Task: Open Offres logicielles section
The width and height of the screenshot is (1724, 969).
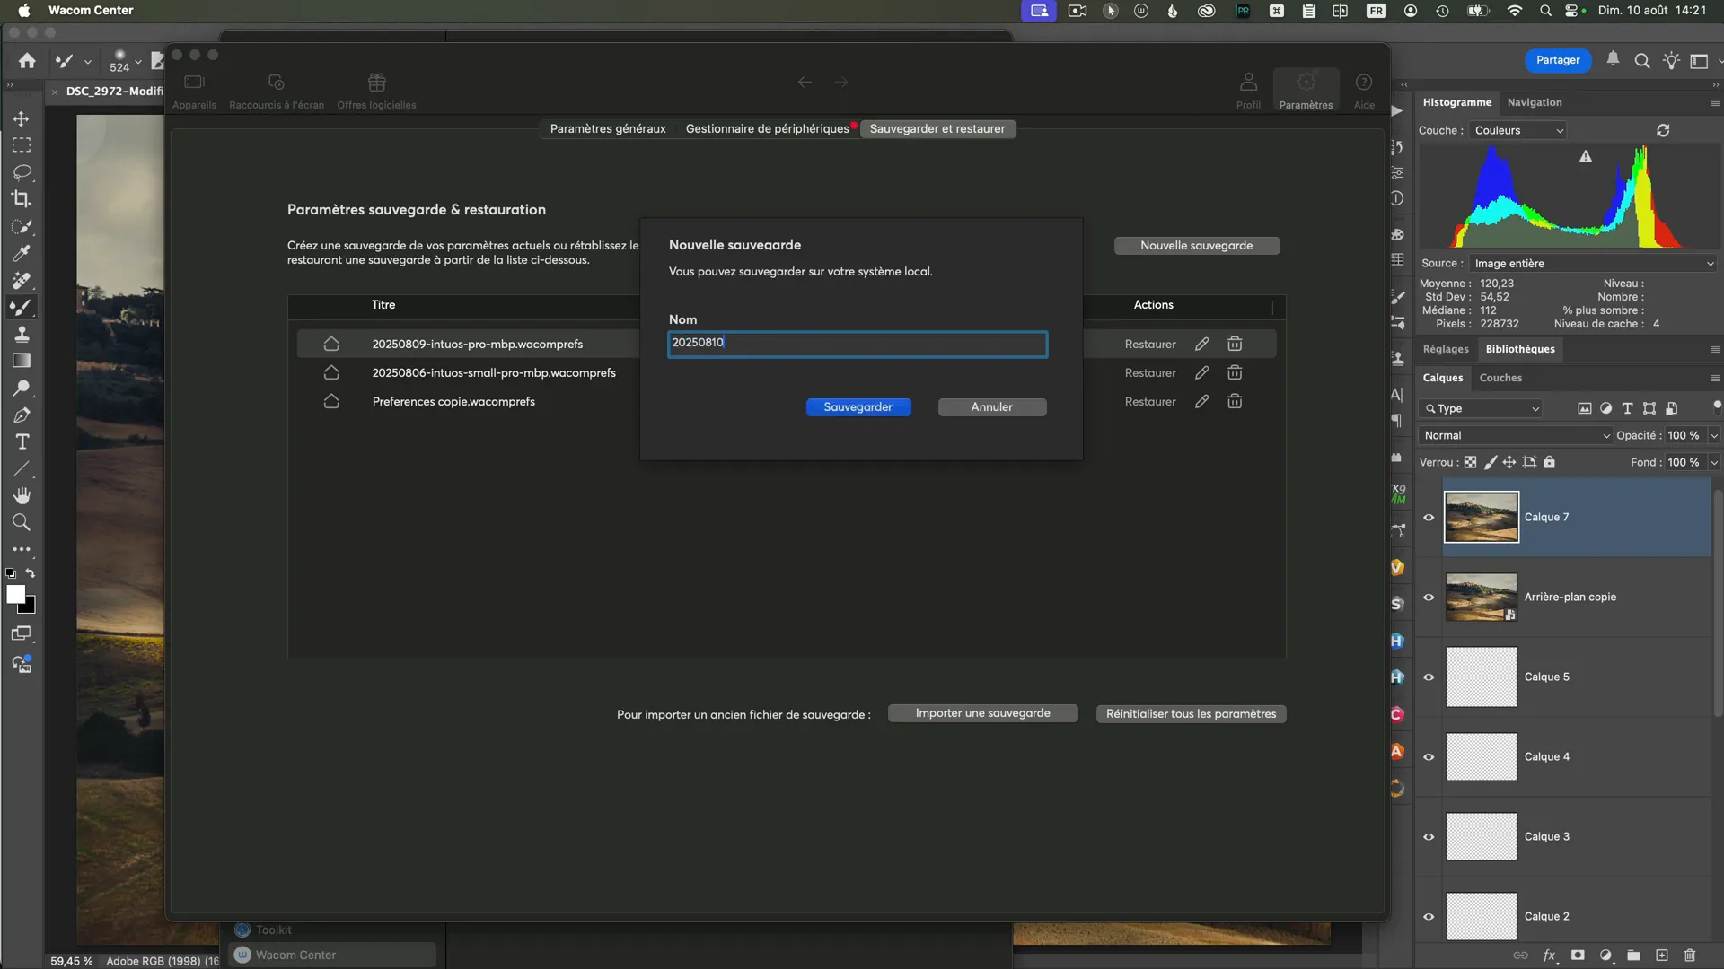Action: 376,91
